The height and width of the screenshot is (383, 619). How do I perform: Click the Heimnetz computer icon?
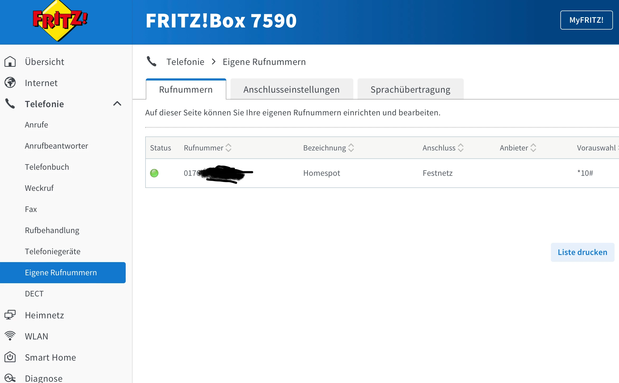[10, 315]
